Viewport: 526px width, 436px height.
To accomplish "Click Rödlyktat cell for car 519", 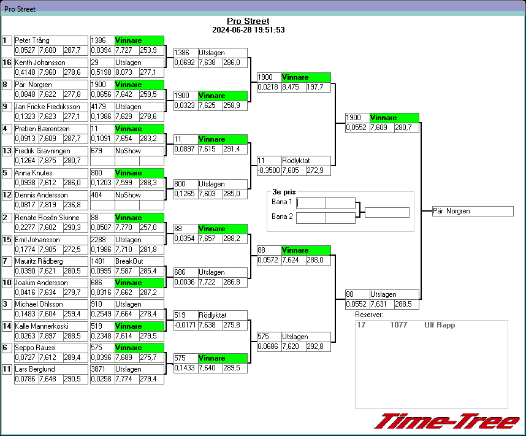I will 223,316.
